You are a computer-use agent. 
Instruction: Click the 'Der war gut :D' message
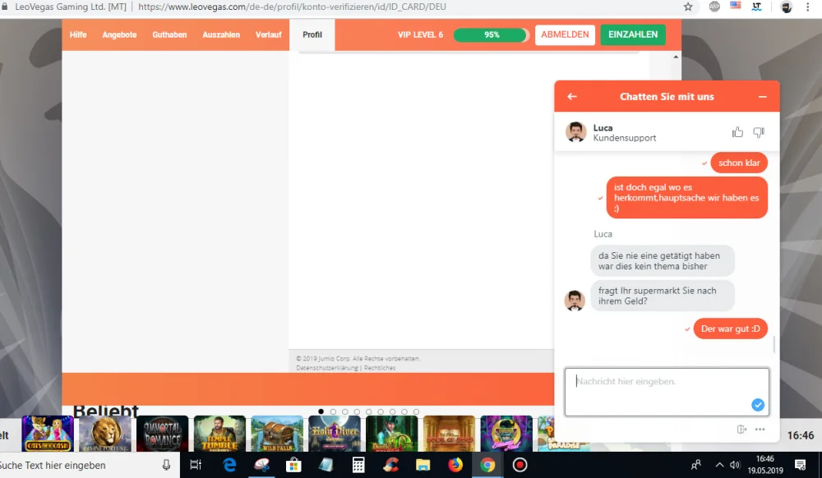pyautogui.click(x=730, y=329)
